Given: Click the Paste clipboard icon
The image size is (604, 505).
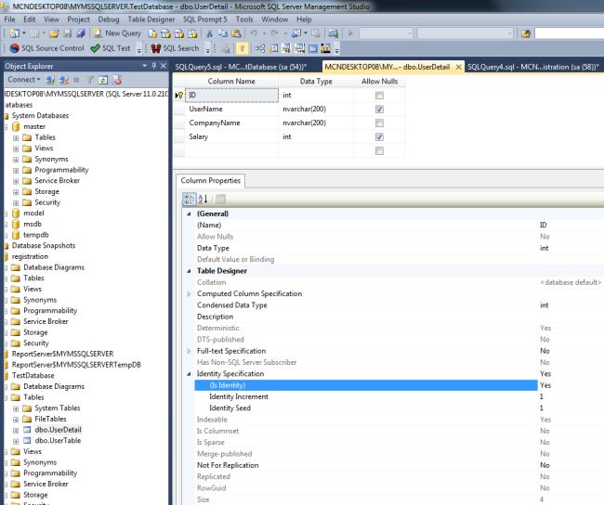Looking at the screenshot, I should click(x=236, y=33).
